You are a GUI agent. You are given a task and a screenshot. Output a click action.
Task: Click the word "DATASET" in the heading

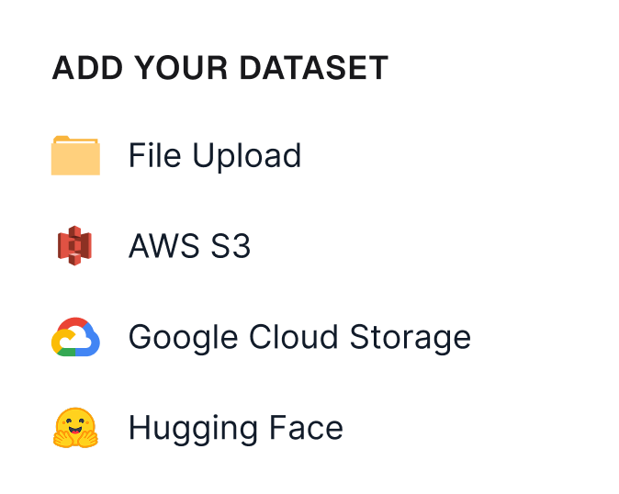[x=314, y=68]
